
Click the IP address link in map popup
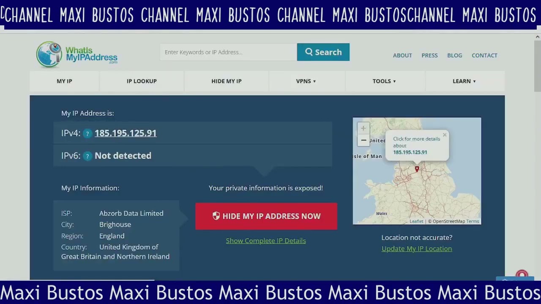tap(410, 152)
